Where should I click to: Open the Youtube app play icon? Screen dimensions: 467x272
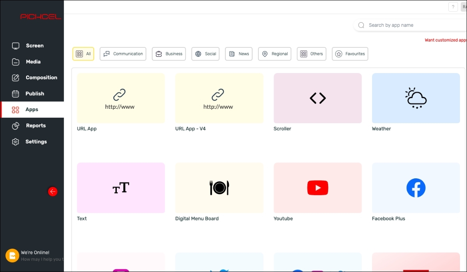tap(318, 188)
